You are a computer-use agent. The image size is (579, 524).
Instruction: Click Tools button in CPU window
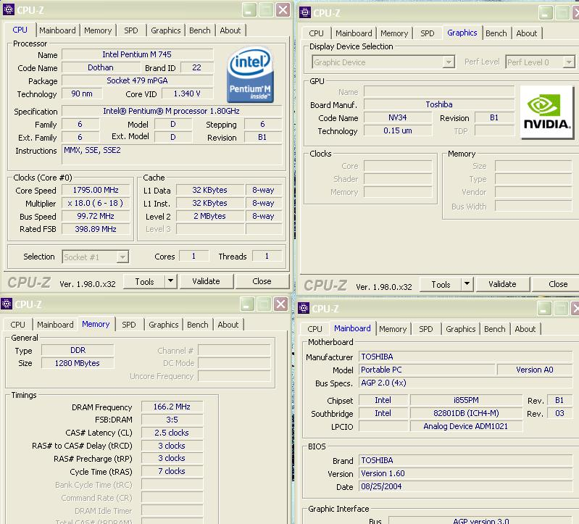tap(144, 281)
